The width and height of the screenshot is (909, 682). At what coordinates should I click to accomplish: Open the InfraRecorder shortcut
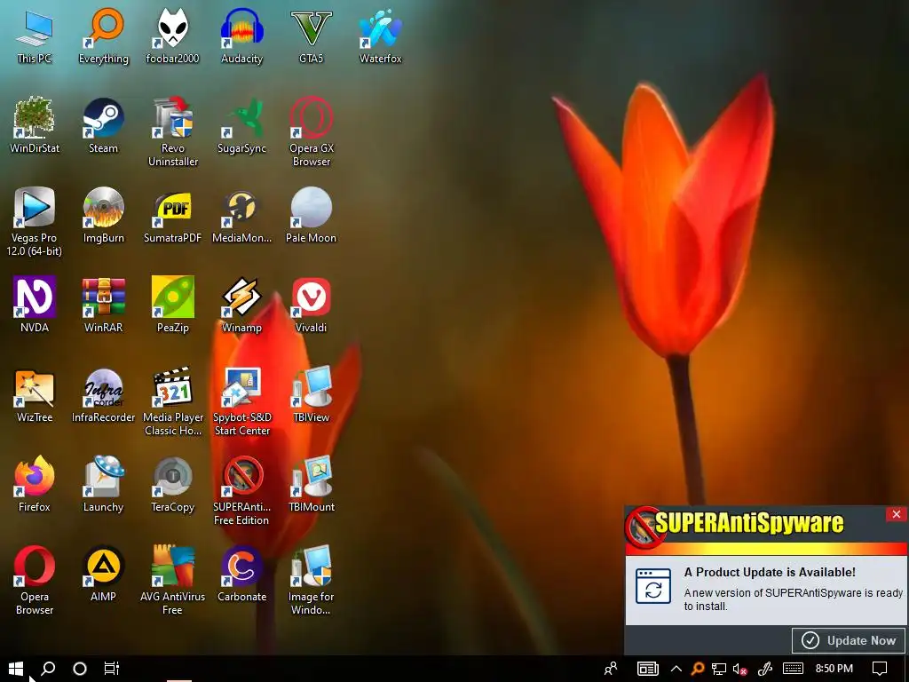(x=103, y=394)
